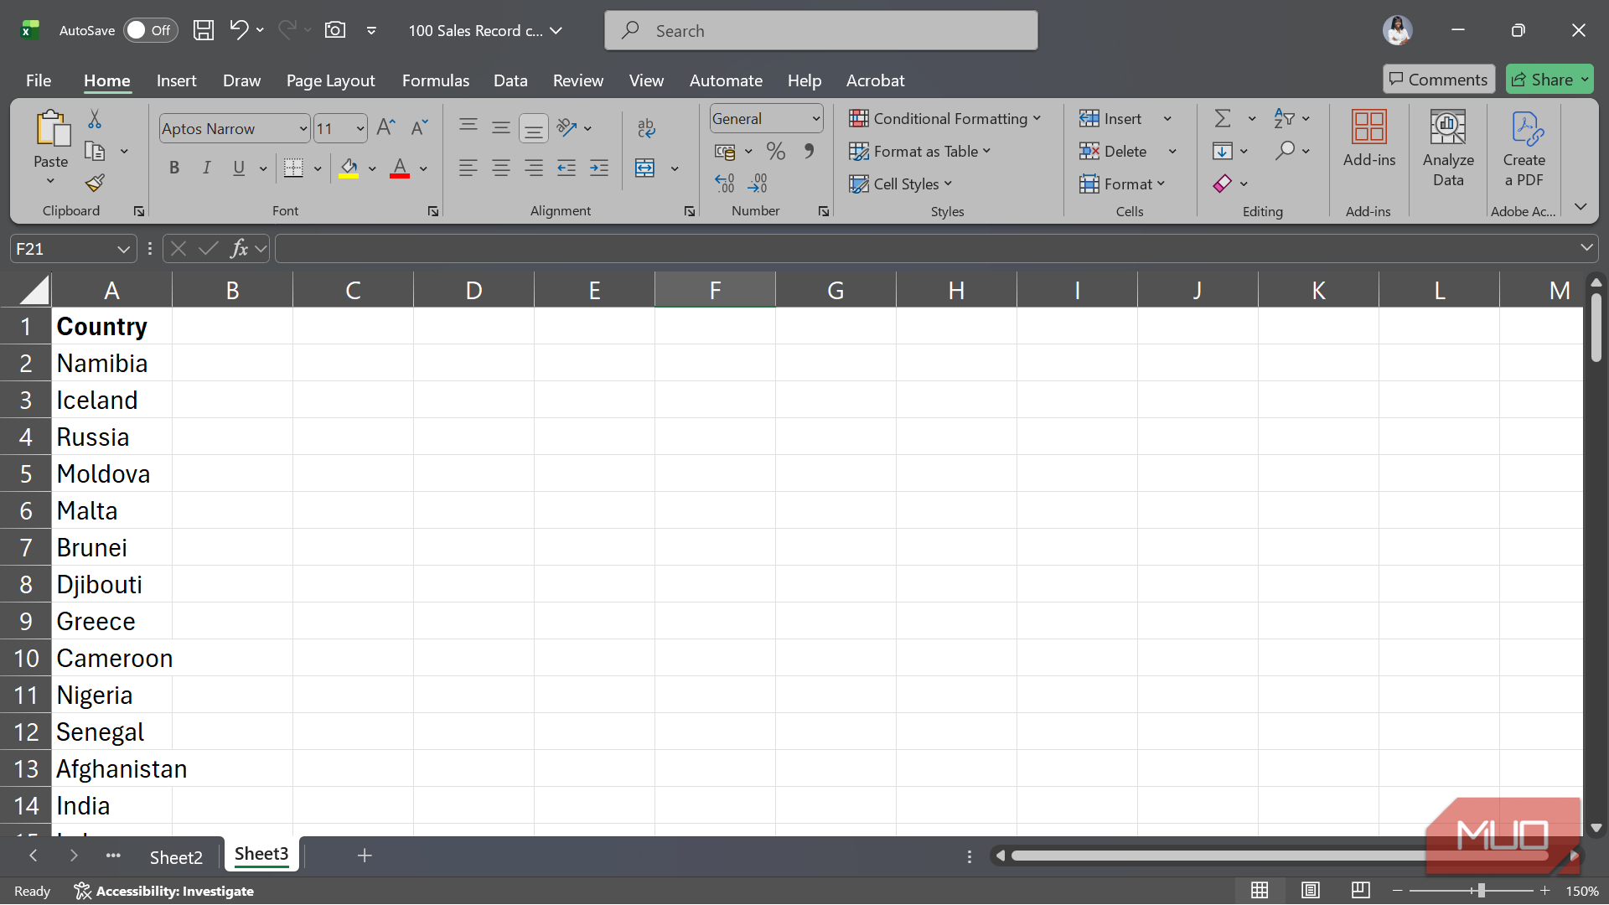
Task: Click the Search box in the title bar
Action: point(820,30)
